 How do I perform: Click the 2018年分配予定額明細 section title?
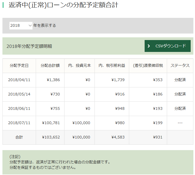tap(29, 46)
